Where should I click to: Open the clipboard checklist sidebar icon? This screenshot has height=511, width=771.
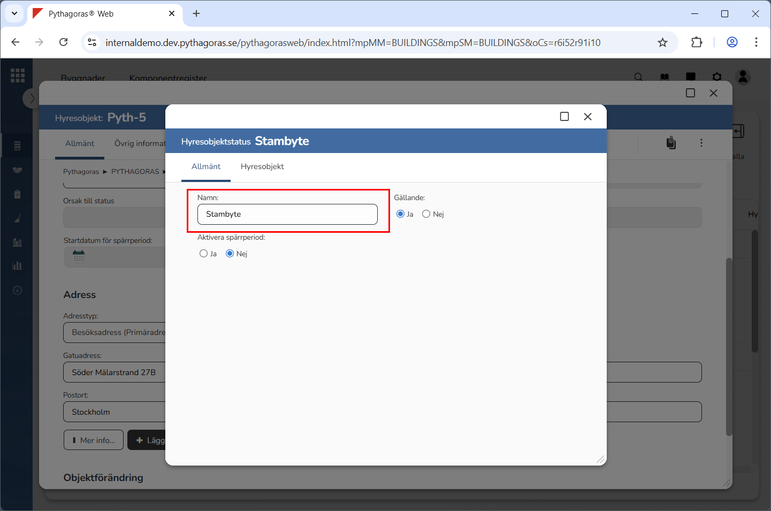(x=17, y=194)
